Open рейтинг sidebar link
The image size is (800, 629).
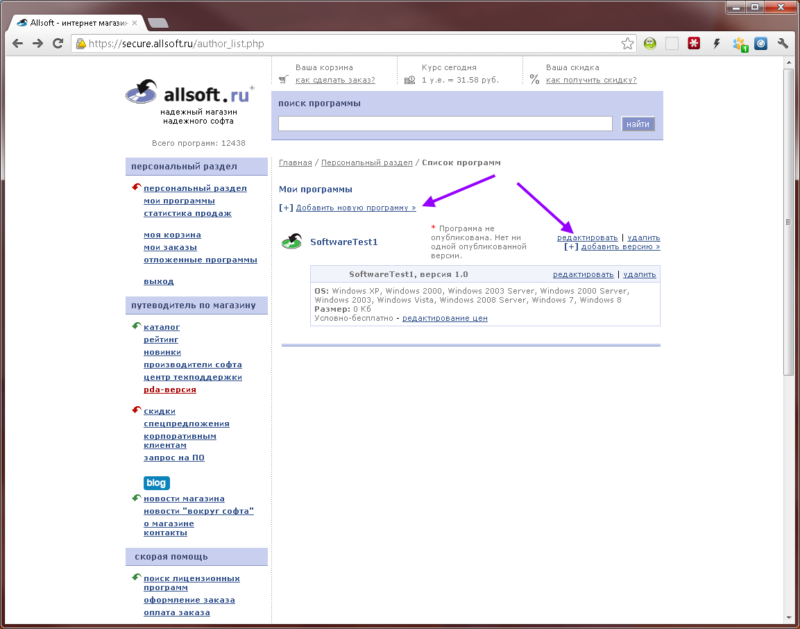coord(161,339)
